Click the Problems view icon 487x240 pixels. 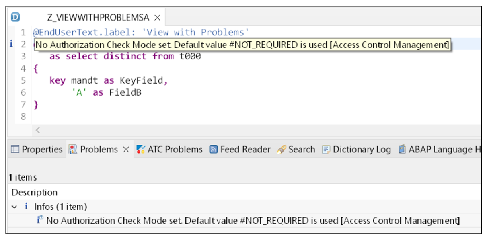(x=72, y=149)
